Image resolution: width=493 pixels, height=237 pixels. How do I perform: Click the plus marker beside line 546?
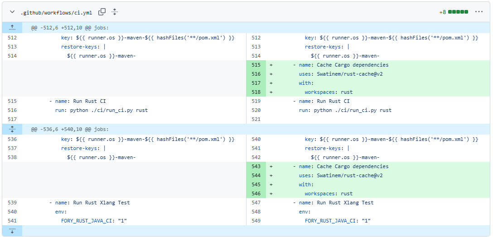(x=271, y=193)
